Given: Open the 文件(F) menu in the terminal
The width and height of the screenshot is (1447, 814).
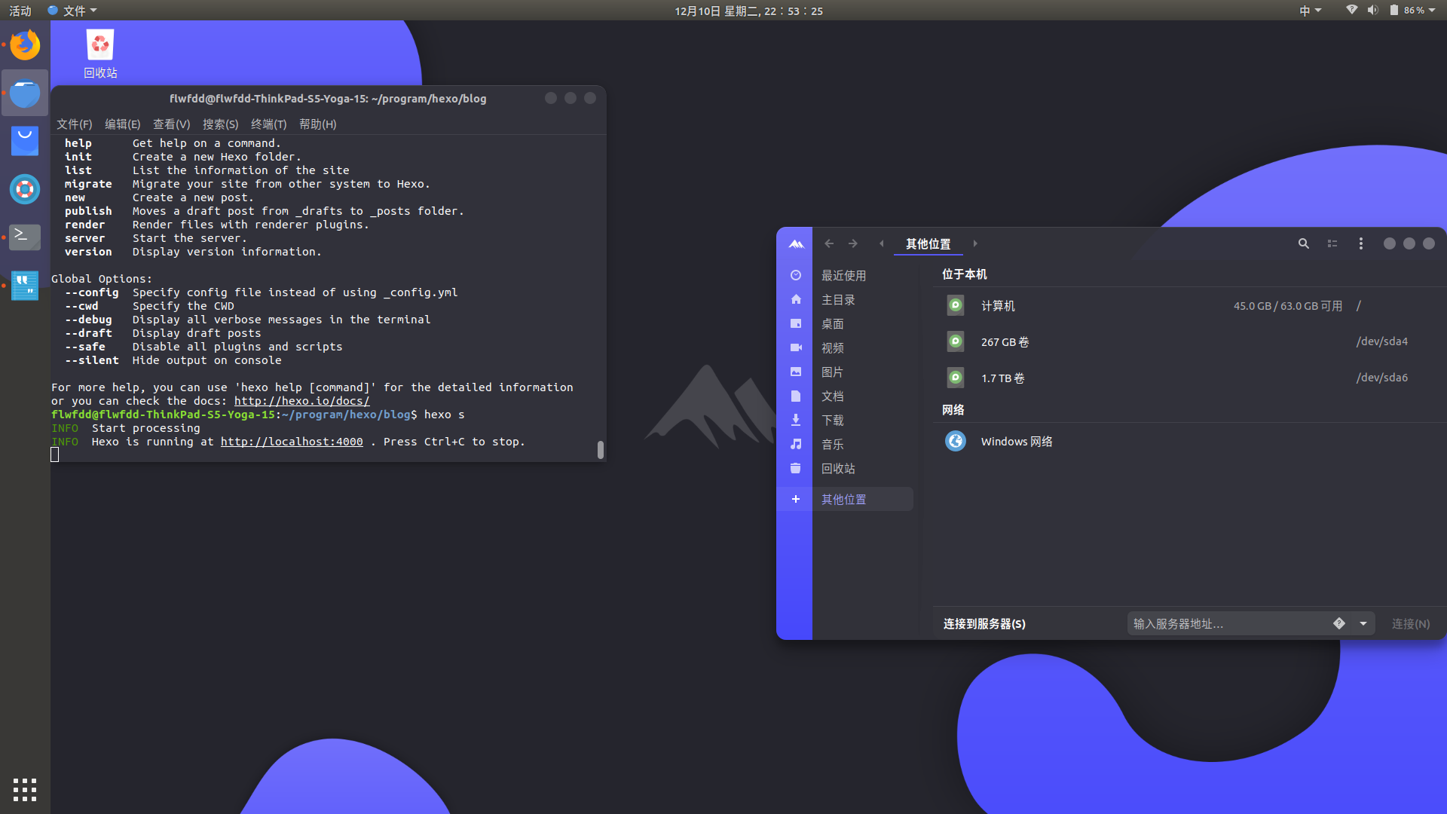Looking at the screenshot, I should pos(73,124).
